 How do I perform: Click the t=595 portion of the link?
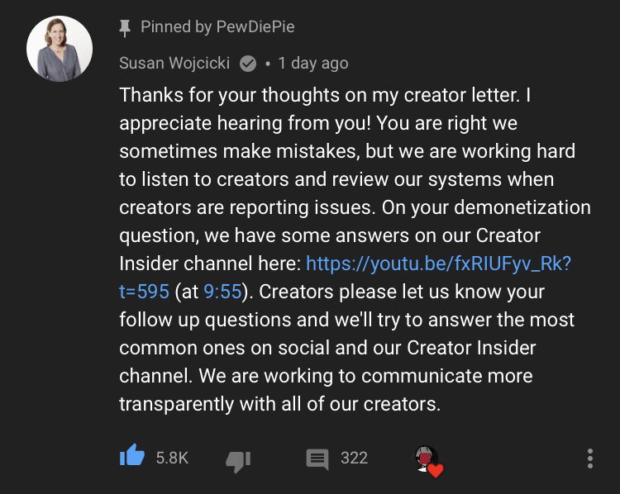click(x=145, y=292)
